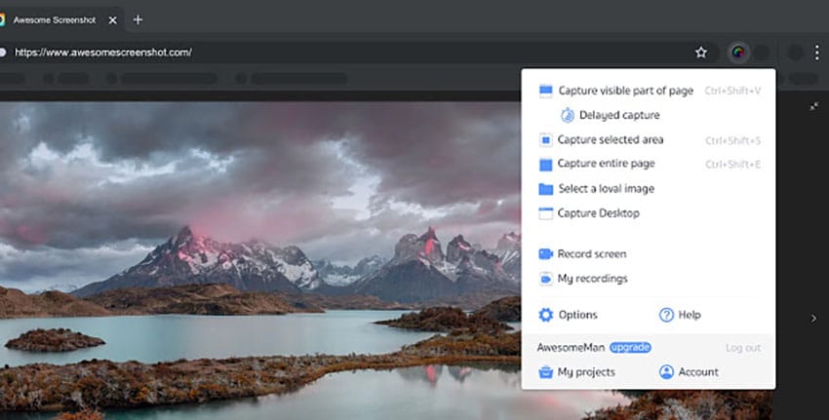Click the AwesomeMan username
Viewport: 829px width, 420px height.
(571, 348)
